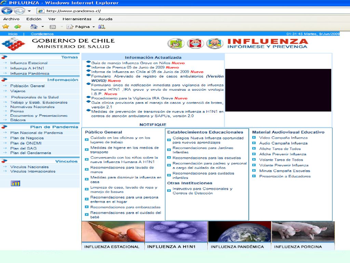
Task: Open Profesionales de la Salud link
Action: pyautogui.click(x=35, y=97)
